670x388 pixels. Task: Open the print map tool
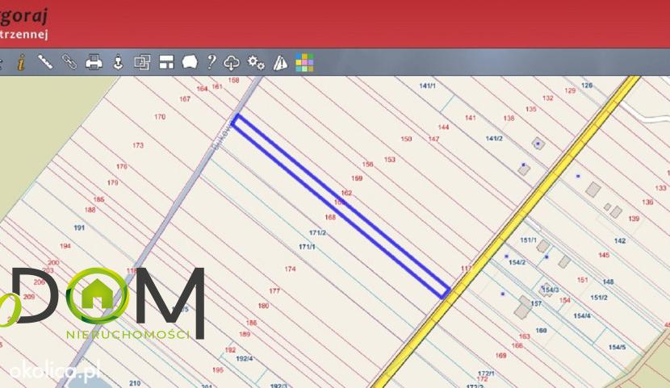[x=94, y=62]
